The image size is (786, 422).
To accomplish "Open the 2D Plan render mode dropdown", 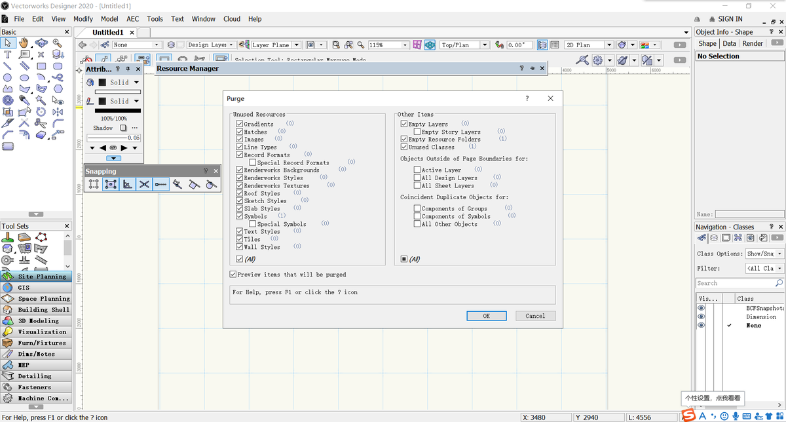I will (589, 45).
